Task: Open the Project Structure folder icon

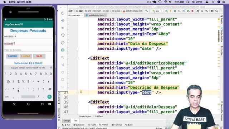Action: (x=212, y=11)
